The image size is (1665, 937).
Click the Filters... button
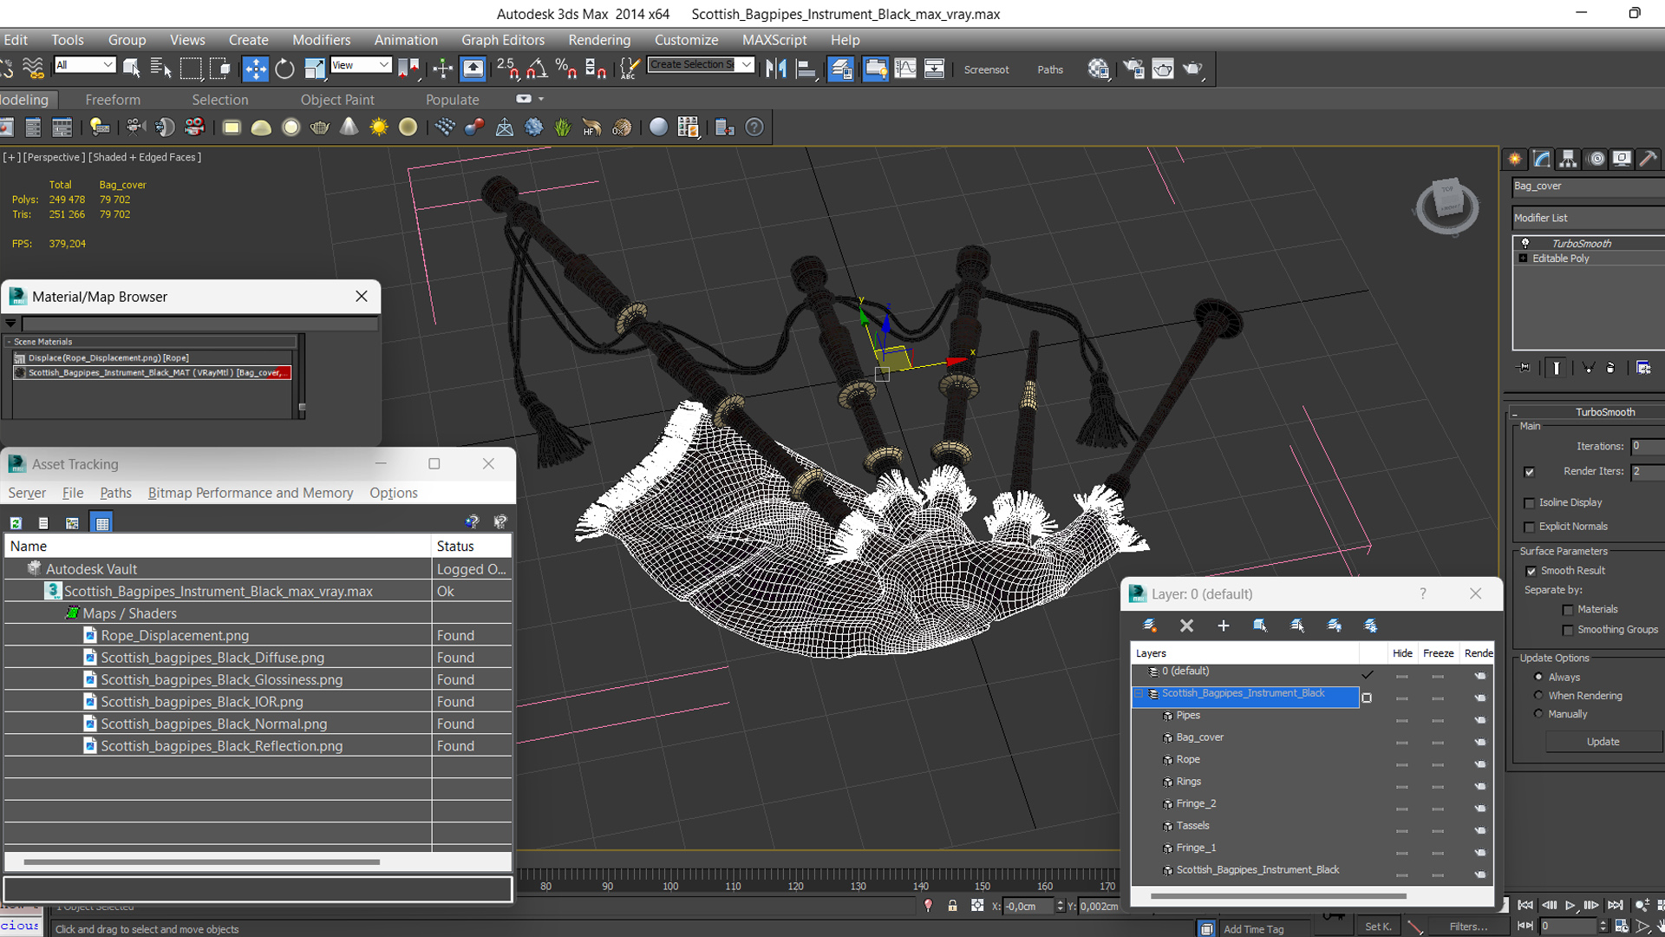pyautogui.click(x=1468, y=927)
